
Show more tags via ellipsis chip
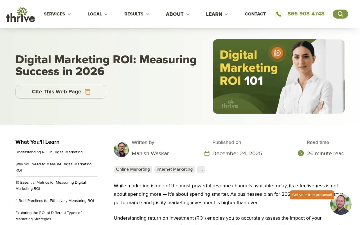(201, 169)
